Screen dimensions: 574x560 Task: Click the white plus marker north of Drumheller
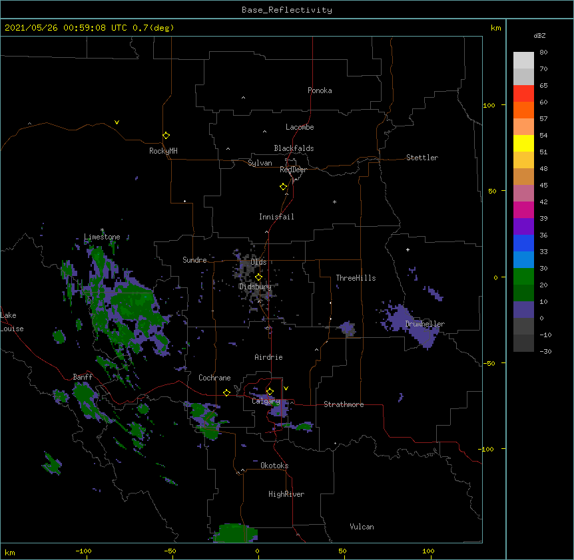coord(408,249)
